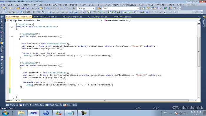Open the 100 % zoom level dropdown

tap(16, 100)
